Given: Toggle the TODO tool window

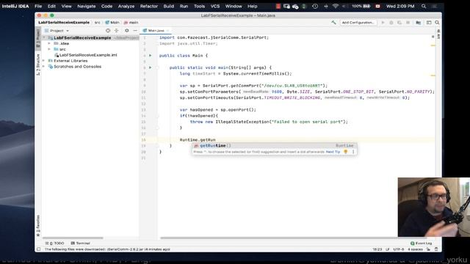Looking at the screenshot, I should click(54, 243).
